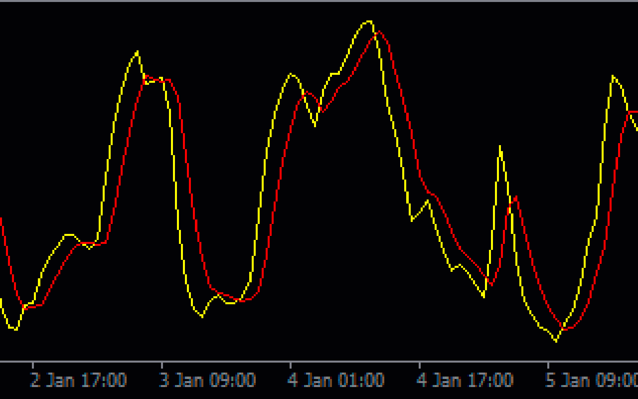Screen dimensions: 638x399
Task: Click tick mark above 3 Jan 09:00
Action: (161, 365)
